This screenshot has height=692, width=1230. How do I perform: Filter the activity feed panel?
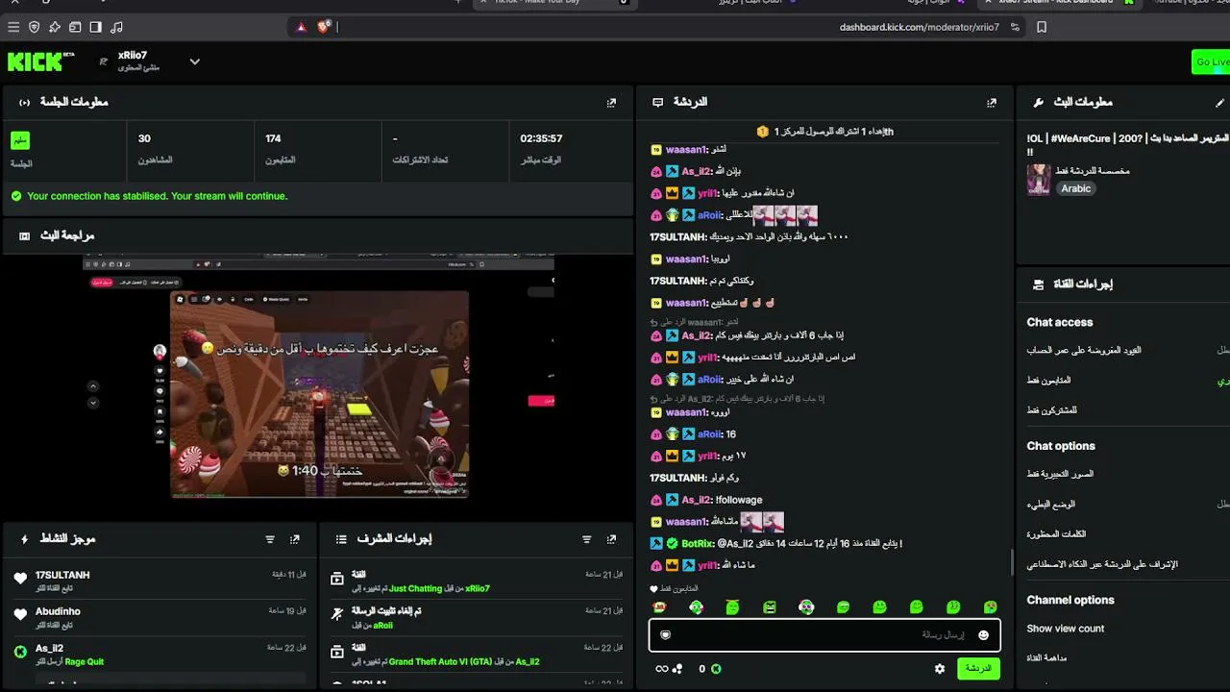click(270, 539)
